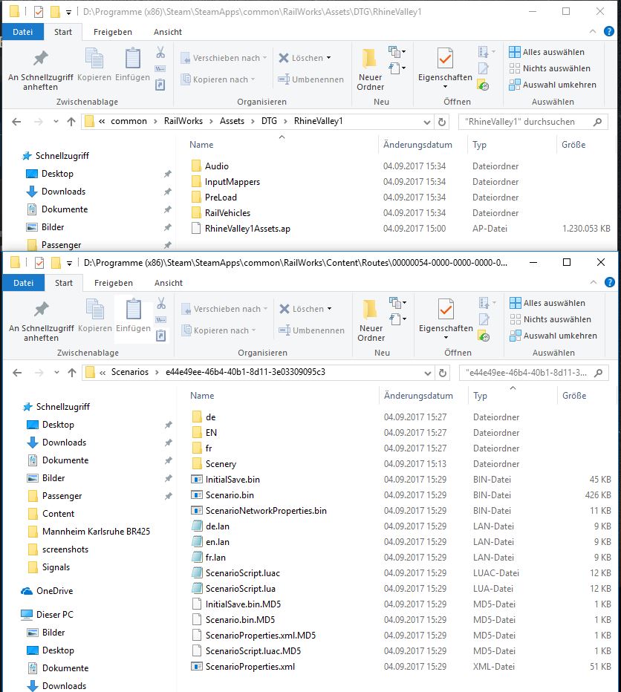621x692 pixels.
Task: Click search magnifier in RhineValley1 search box
Action: 597,122
